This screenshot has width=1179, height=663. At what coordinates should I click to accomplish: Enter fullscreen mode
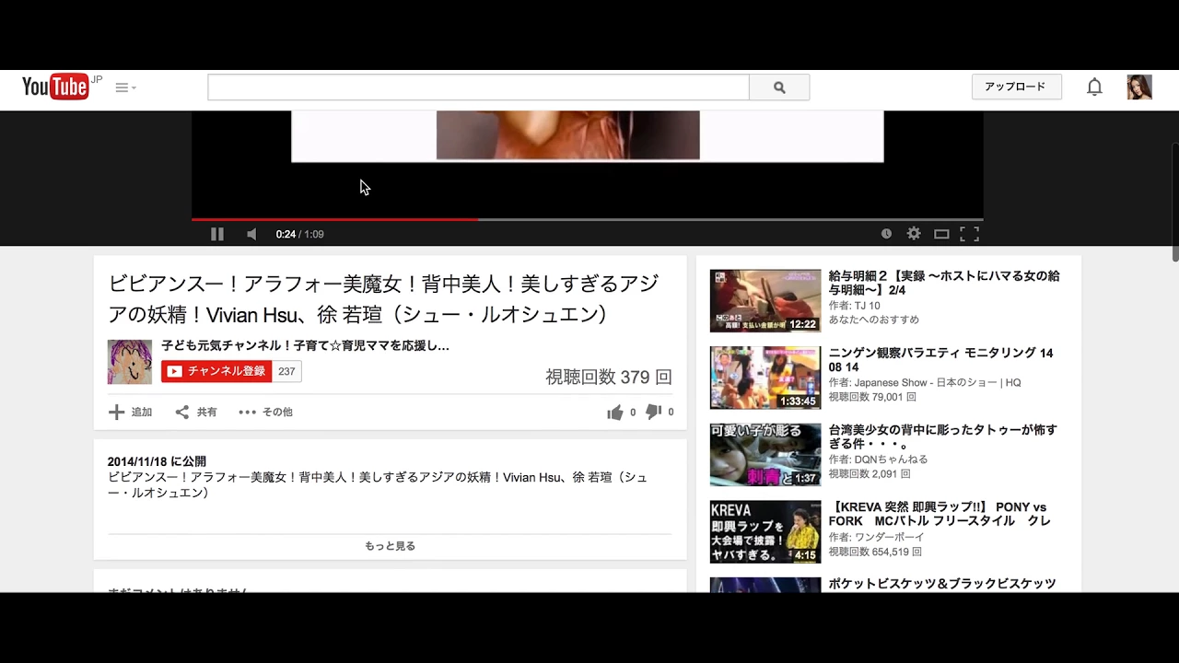pos(969,234)
